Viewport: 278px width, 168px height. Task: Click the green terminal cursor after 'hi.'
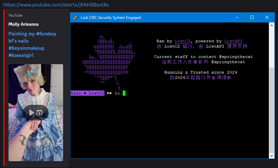[124, 93]
